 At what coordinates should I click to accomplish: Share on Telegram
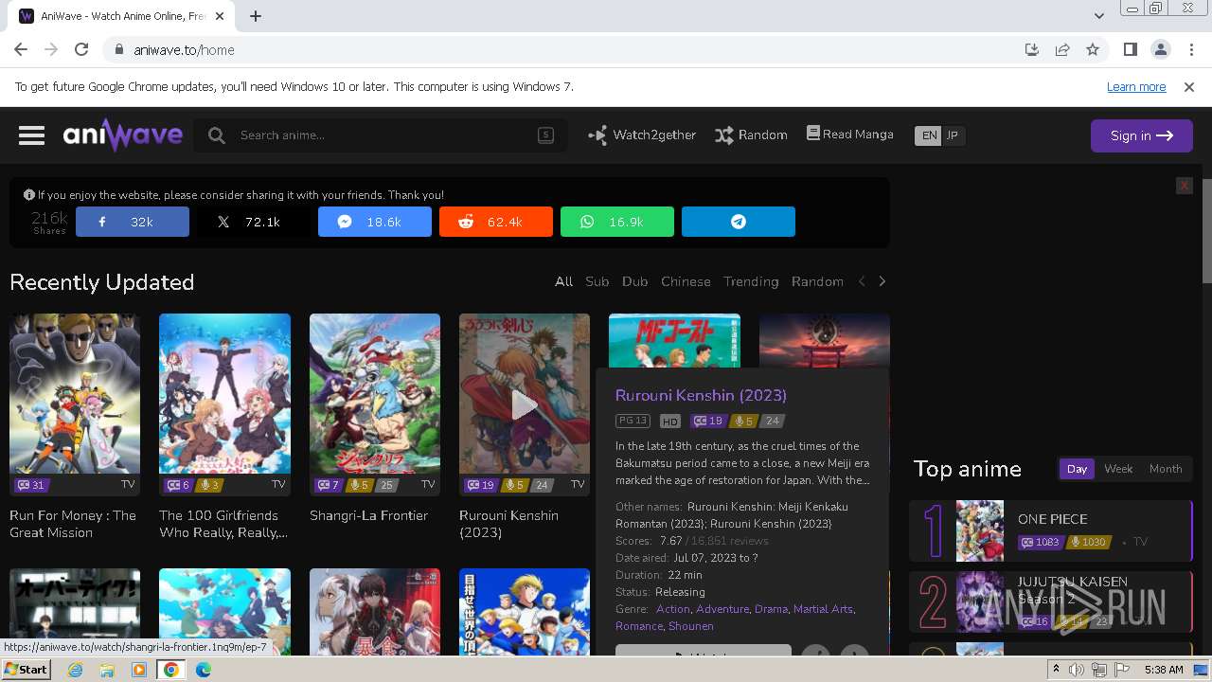point(739,222)
